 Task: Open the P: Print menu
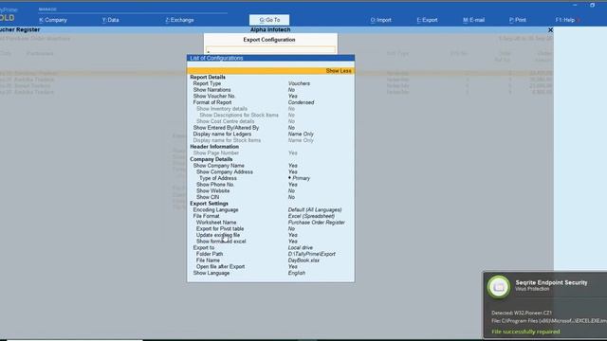click(518, 20)
